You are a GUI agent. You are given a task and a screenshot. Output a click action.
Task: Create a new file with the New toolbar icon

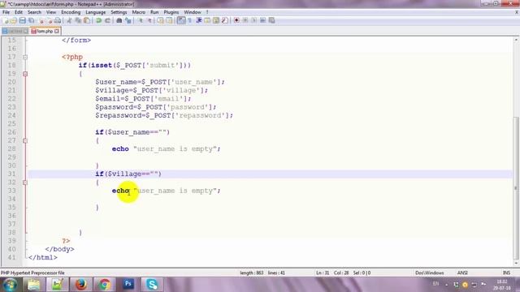click(x=6, y=20)
